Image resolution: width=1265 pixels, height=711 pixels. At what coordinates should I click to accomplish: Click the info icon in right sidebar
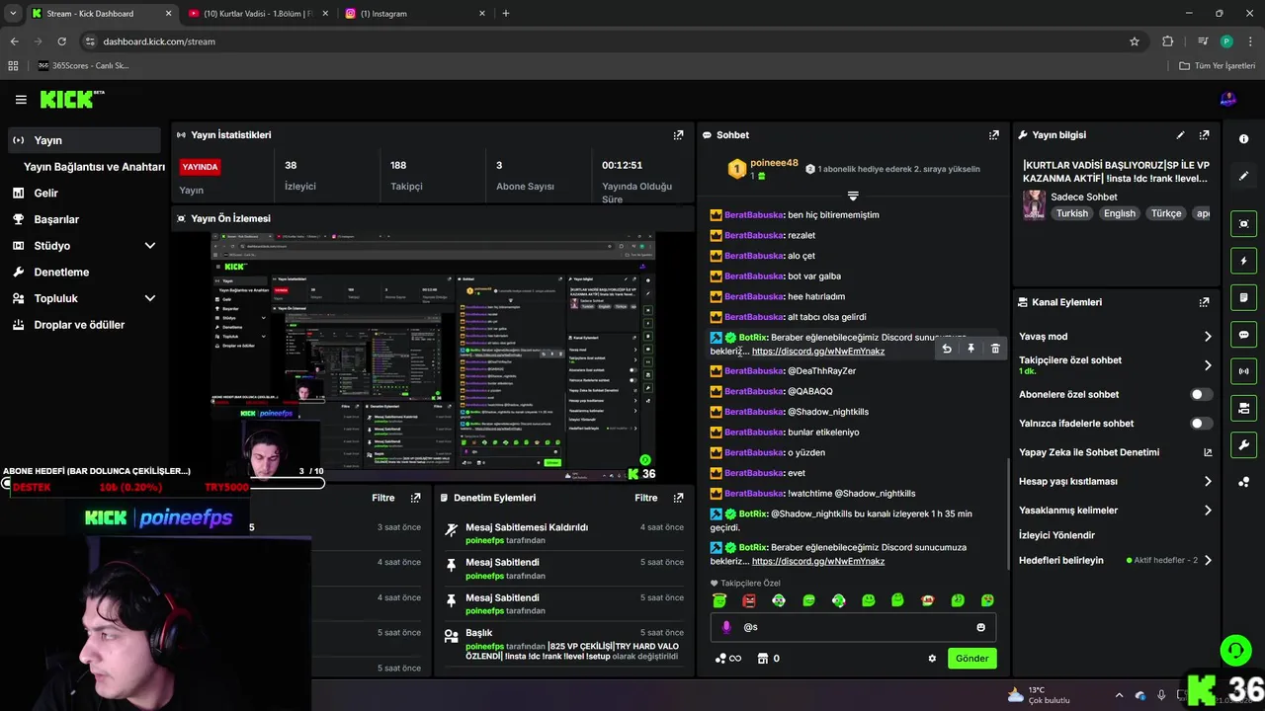click(1243, 139)
